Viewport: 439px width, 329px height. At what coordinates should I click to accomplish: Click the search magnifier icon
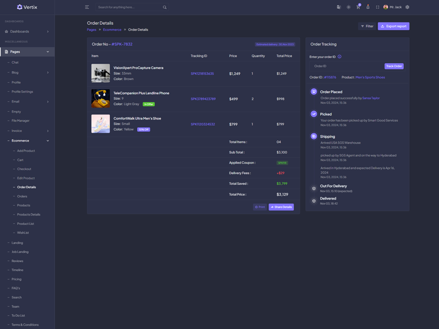coord(165,7)
